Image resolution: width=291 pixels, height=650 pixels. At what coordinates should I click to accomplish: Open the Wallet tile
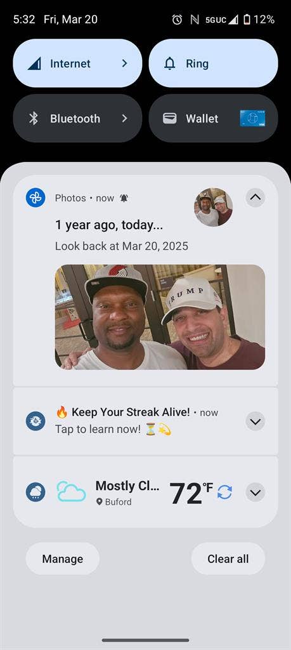coord(213,119)
